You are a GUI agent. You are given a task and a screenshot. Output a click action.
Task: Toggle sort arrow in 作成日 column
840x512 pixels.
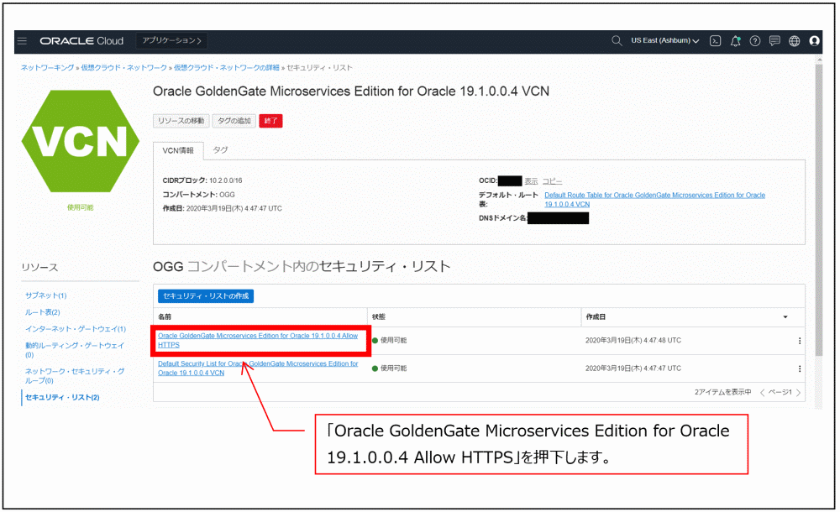tap(785, 317)
